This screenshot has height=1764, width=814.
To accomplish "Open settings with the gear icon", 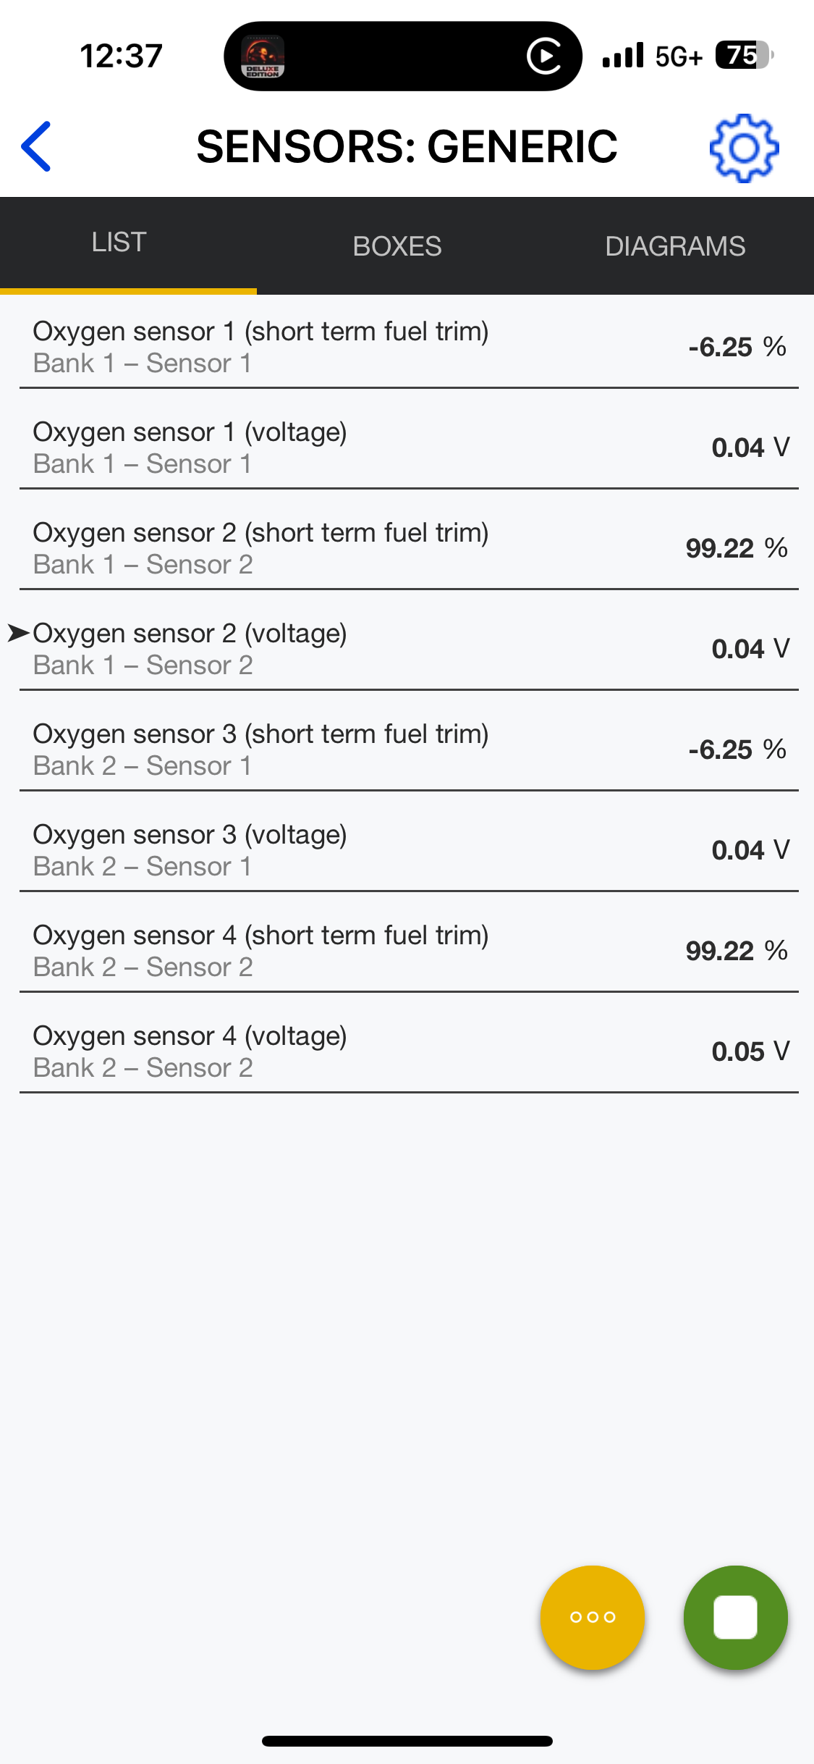I will point(744,148).
